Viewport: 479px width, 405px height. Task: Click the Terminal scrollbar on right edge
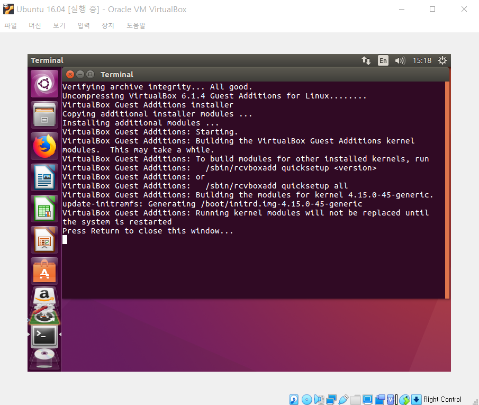[x=447, y=190]
